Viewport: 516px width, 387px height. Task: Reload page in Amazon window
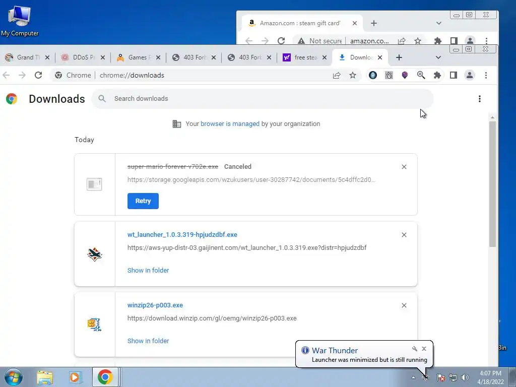pos(281,41)
